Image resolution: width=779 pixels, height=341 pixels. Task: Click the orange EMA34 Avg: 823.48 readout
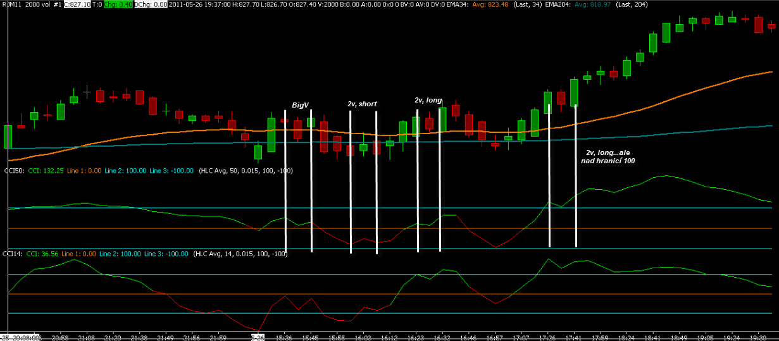click(x=490, y=4)
